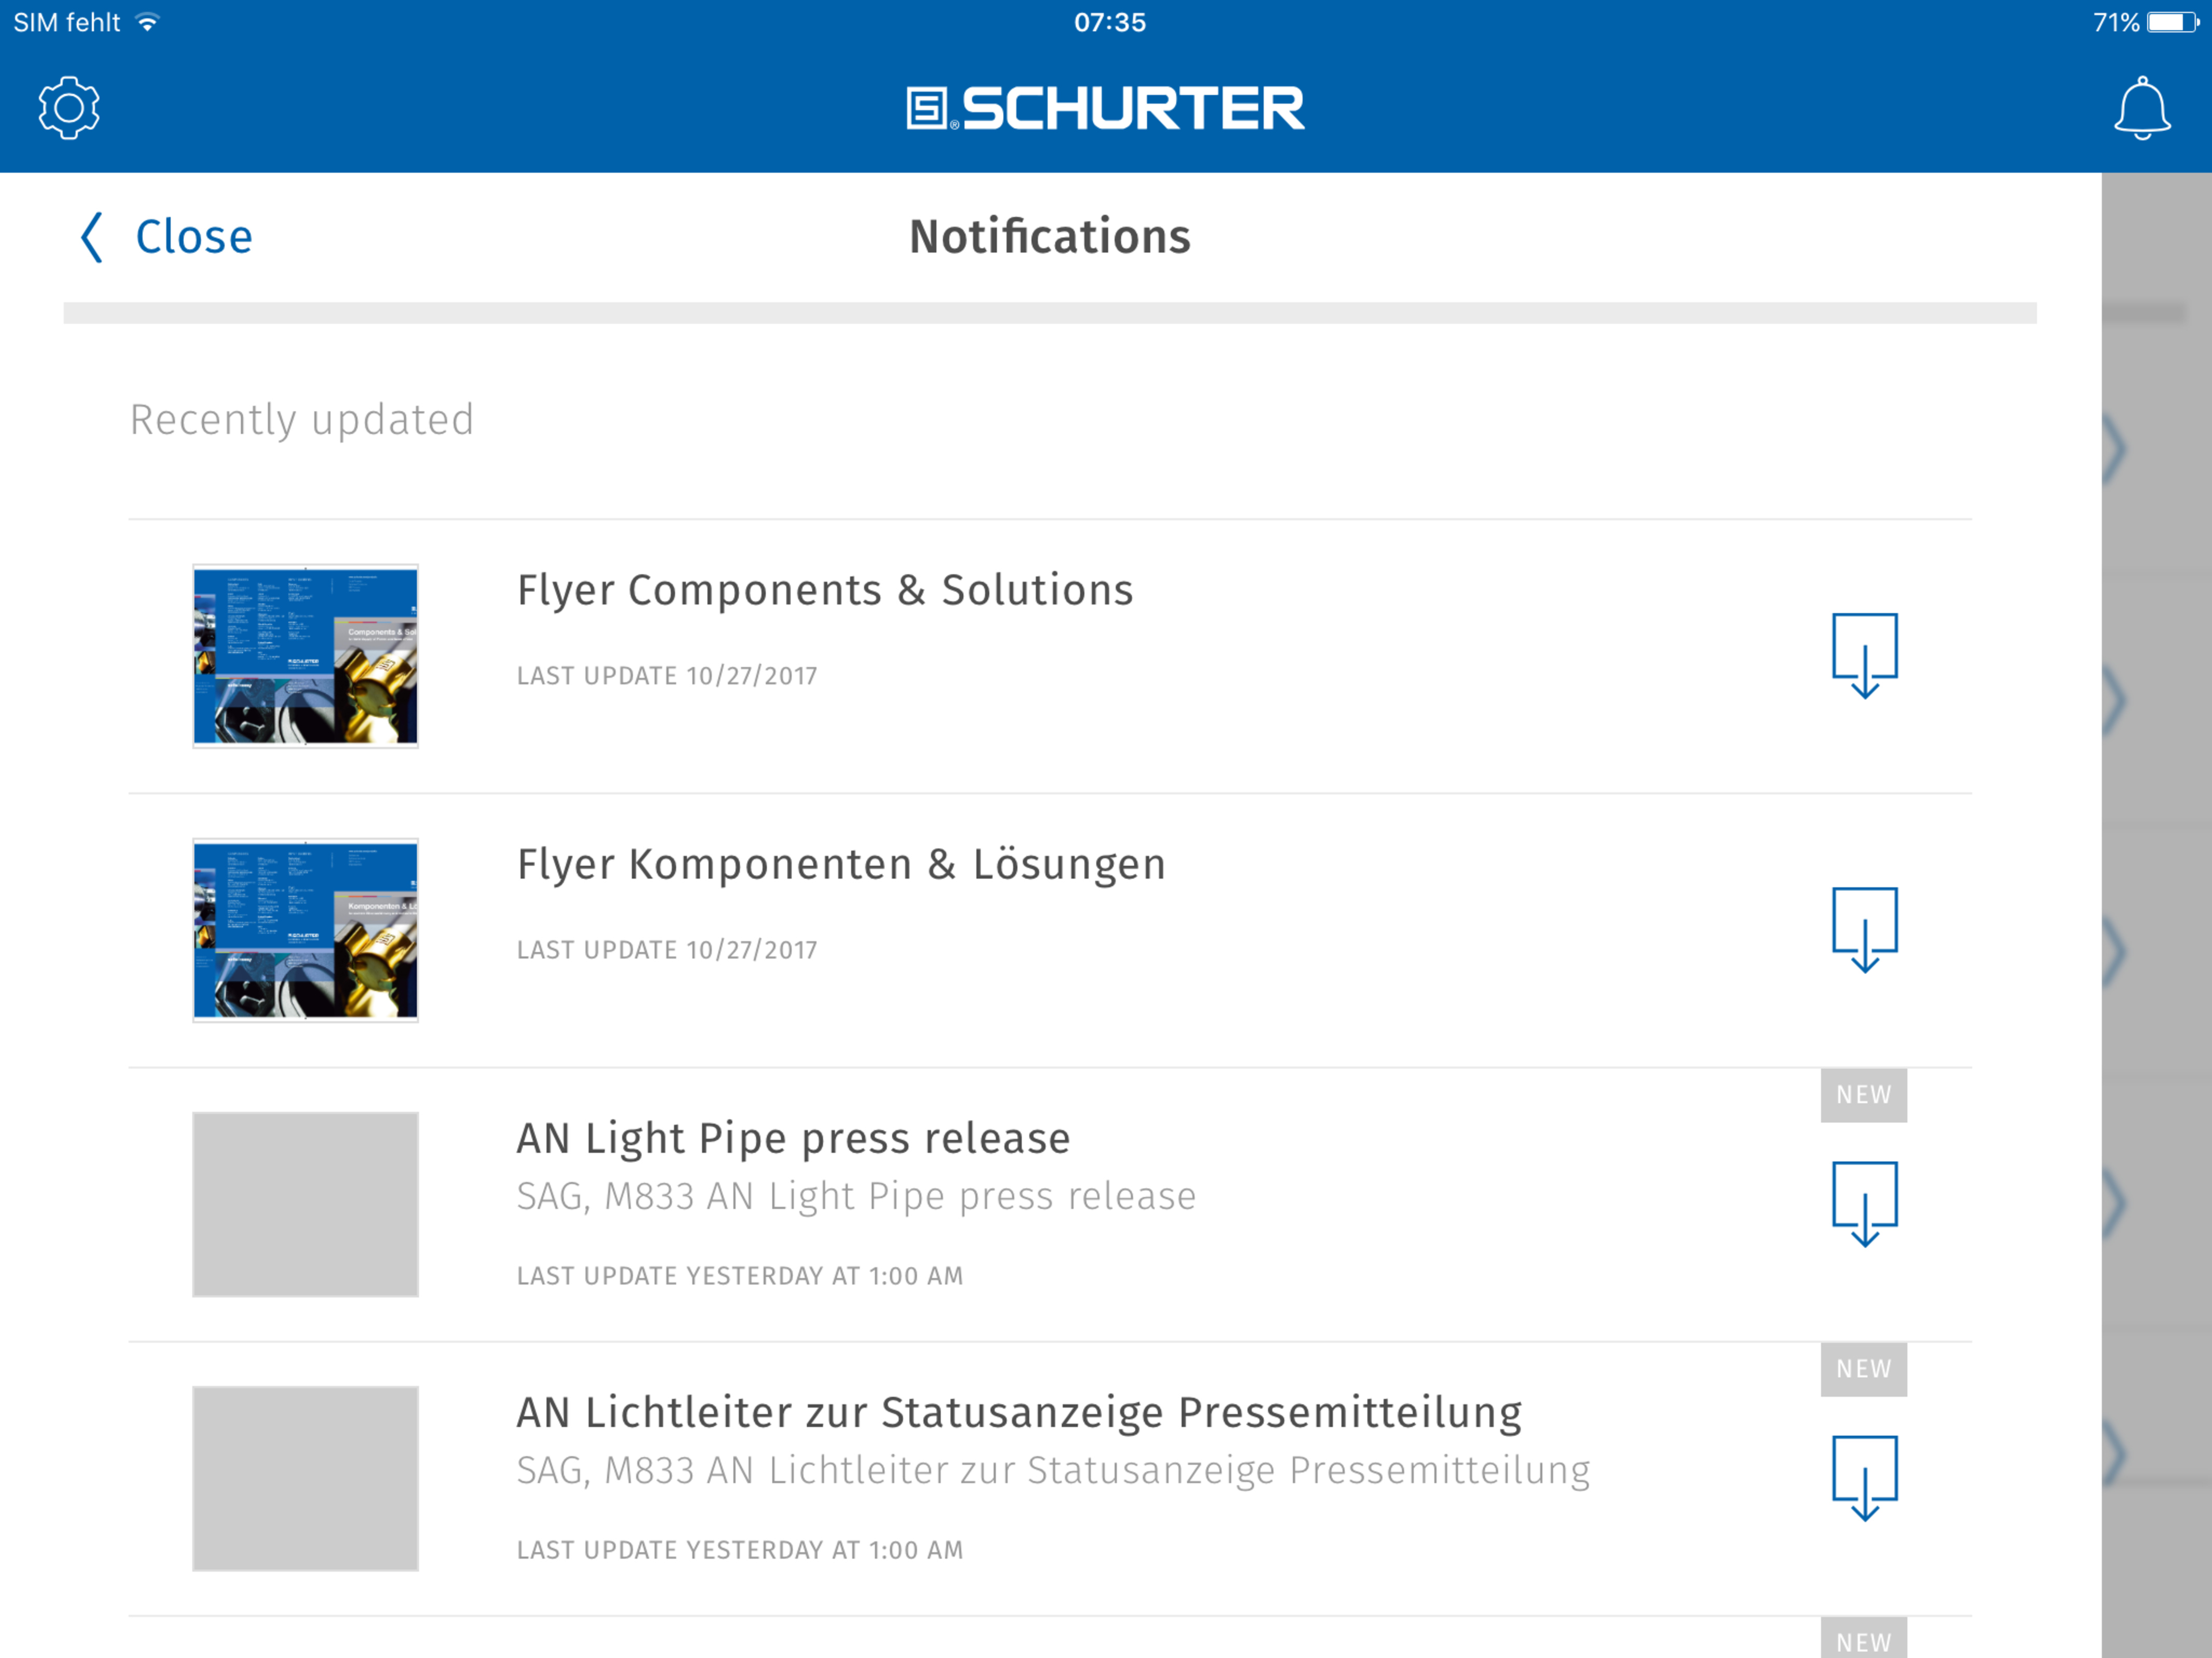Select the gray AN Light Pipe placeholder thumbnail
The width and height of the screenshot is (2212, 1658).
click(x=305, y=1204)
